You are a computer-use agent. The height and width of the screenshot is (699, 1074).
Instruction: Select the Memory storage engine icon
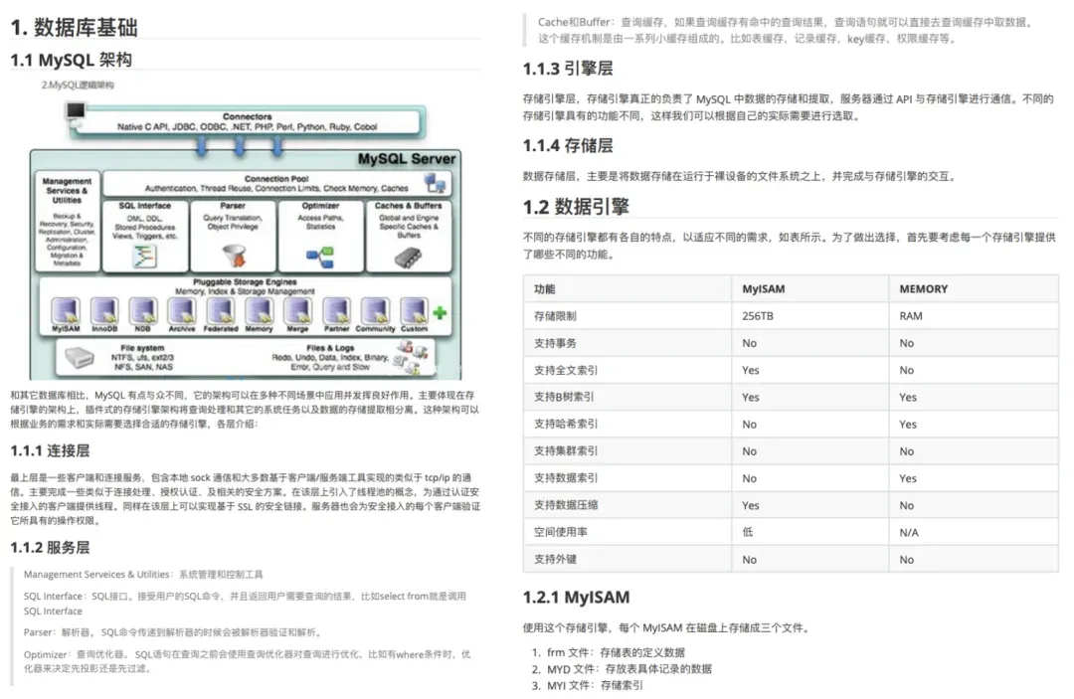coord(259,311)
